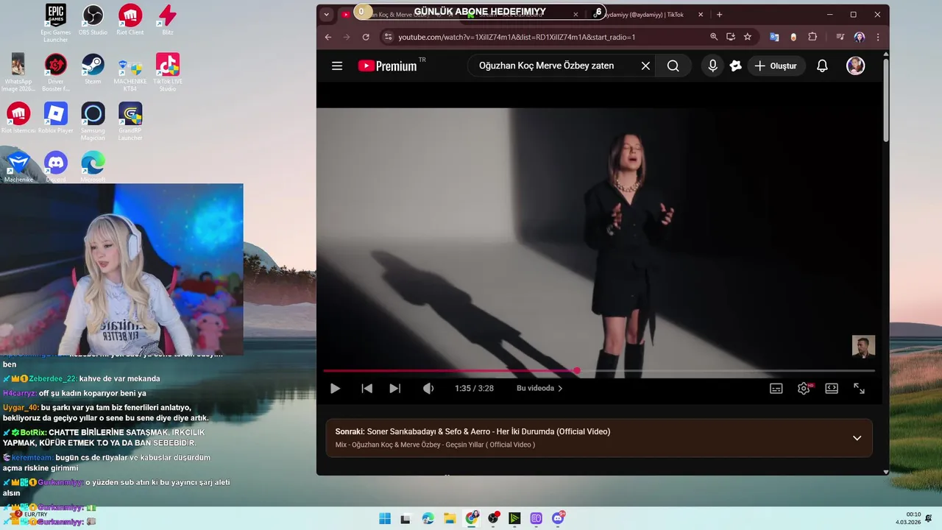Click the browser address bar URL
Screen dimensions: 942x530
pos(517,37)
